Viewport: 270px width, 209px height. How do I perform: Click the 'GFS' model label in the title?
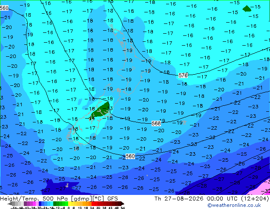click(112, 199)
